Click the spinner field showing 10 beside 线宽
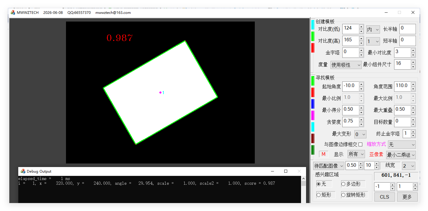This screenshot has height=211, width=428. (x=369, y=166)
